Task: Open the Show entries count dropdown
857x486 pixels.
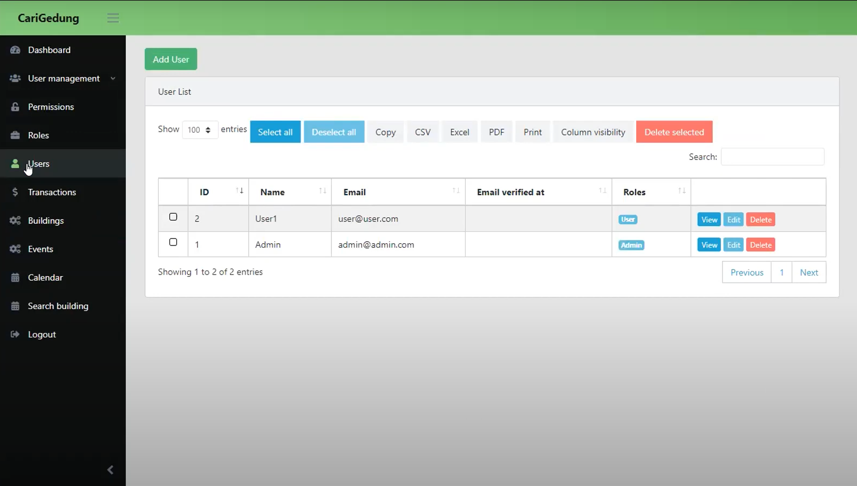Action: [200, 130]
